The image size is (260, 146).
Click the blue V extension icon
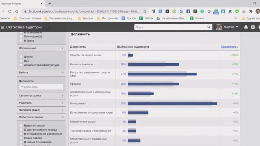click(x=160, y=11)
